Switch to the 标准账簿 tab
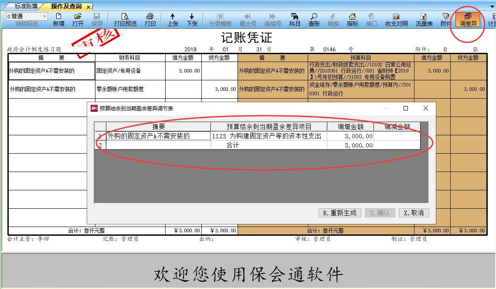 pos(26,7)
